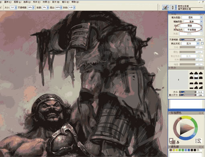205x157 pixels.
Task: Open the 画布 (Canvas) menu
Action: (8, 2)
